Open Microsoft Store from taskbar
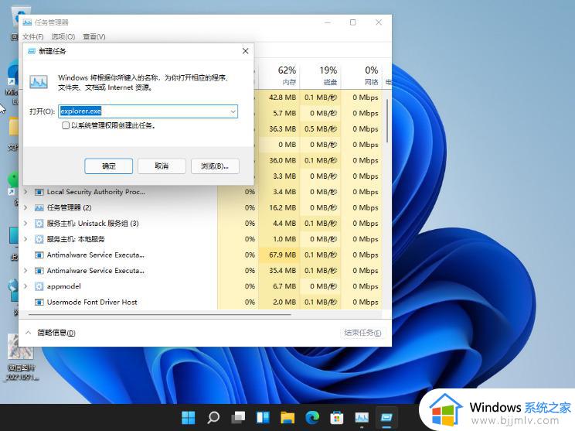 point(337,417)
